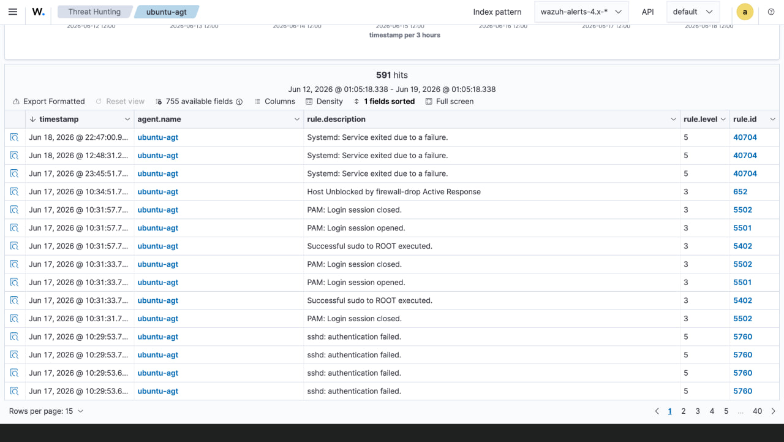The image size is (784, 442).
Task: Open ubuntu-agt link in Host Unblocked row
Action: pos(157,192)
